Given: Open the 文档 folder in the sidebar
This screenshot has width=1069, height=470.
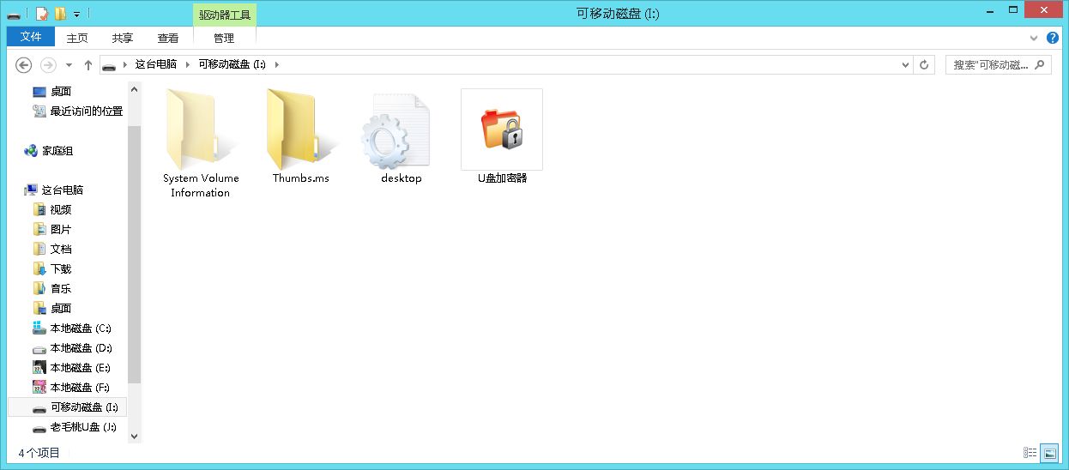Looking at the screenshot, I should click(61, 250).
